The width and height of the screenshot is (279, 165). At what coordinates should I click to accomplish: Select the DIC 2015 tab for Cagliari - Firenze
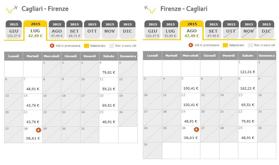(x=127, y=30)
